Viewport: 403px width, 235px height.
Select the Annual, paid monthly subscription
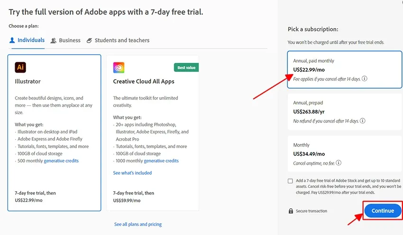tap(344, 69)
